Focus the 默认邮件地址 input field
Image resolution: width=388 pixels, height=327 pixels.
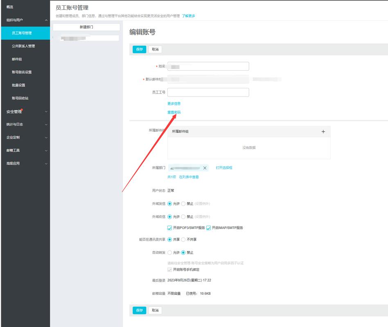(208, 79)
